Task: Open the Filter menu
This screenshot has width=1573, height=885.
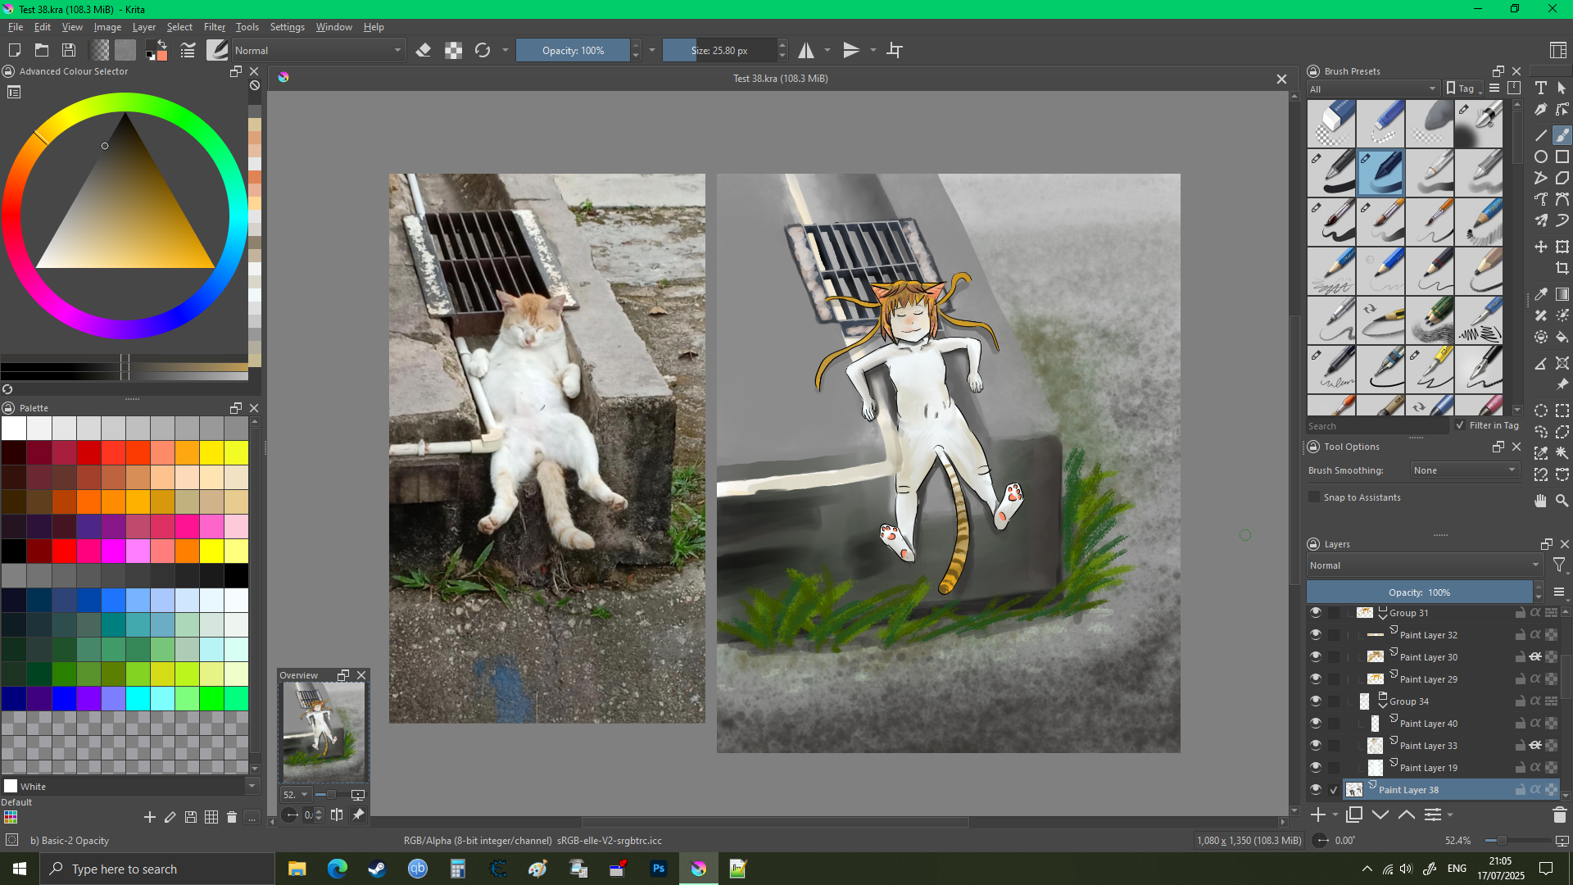Action: click(x=215, y=27)
